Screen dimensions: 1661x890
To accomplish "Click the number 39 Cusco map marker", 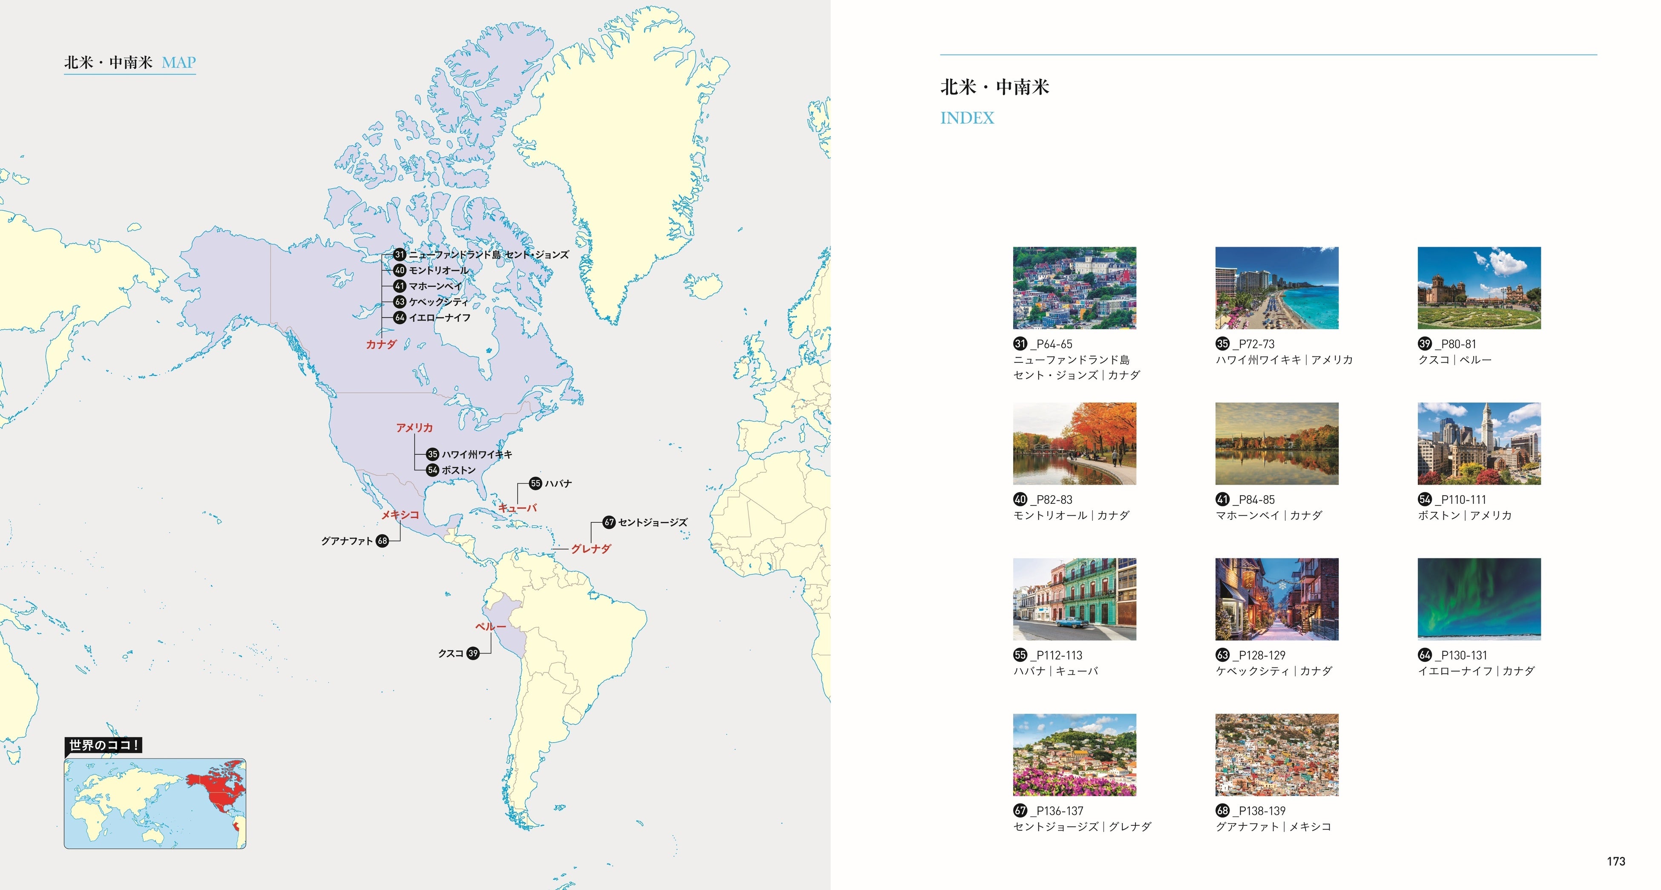I will [473, 653].
